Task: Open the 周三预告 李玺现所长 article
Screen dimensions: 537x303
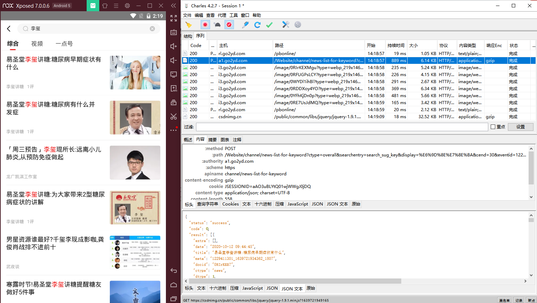Action: [x=54, y=153]
